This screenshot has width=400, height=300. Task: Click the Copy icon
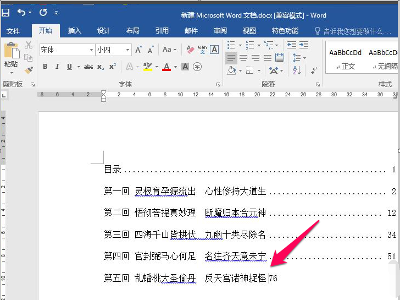[28, 58]
